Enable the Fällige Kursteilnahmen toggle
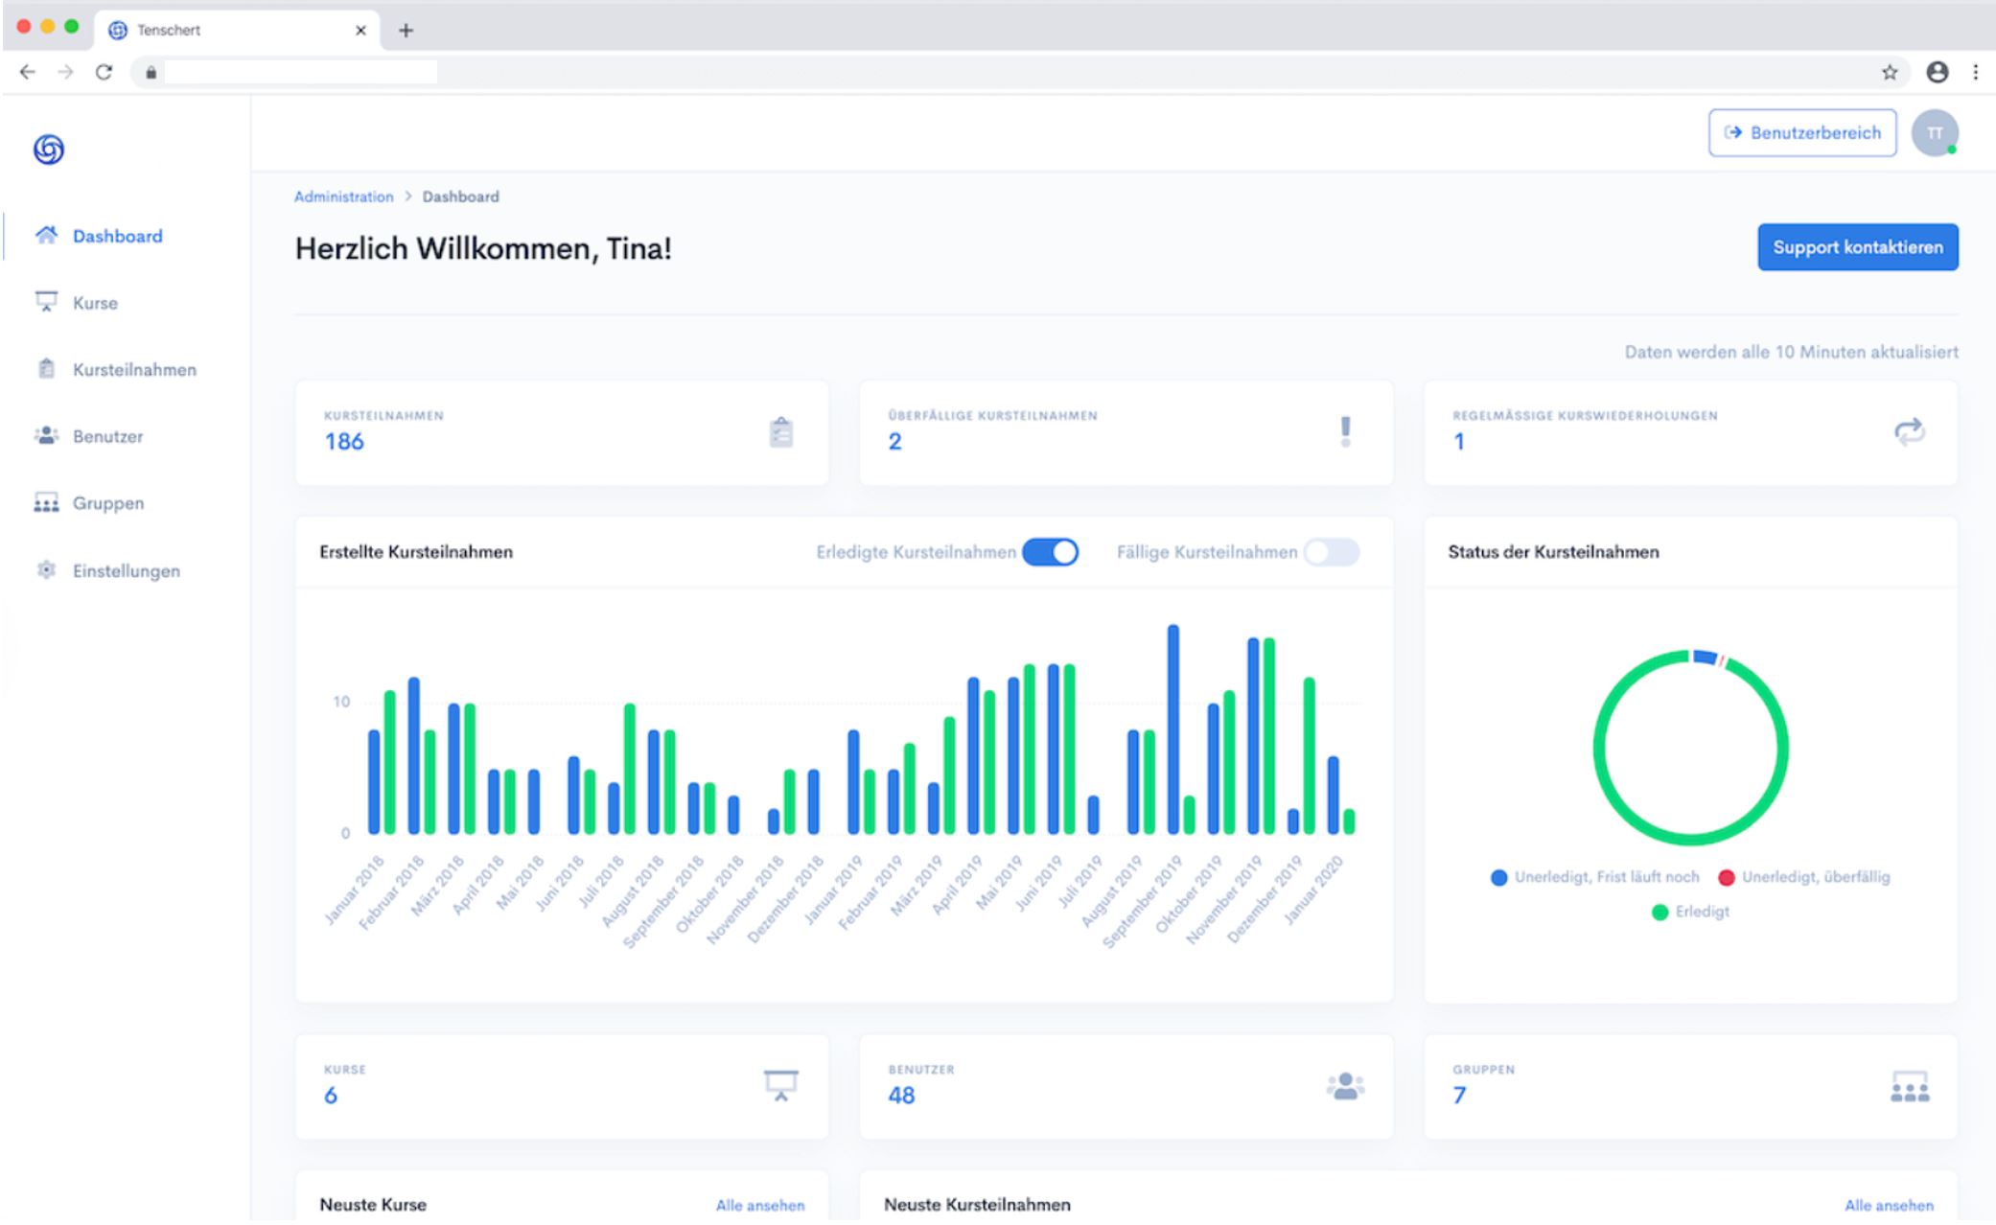The height and width of the screenshot is (1225, 1996). (1331, 552)
